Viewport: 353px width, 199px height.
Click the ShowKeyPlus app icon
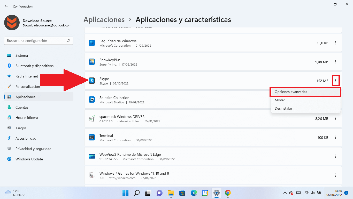[x=92, y=62]
